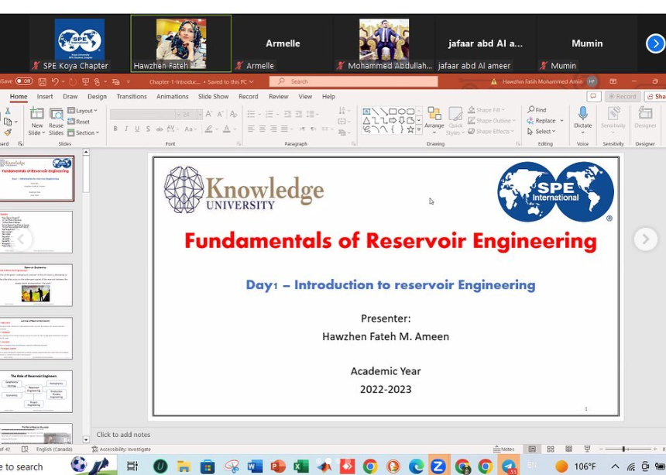Screen dimensions: 666x475
Task: Open the Insert ribbon tab
Action: coord(45,96)
